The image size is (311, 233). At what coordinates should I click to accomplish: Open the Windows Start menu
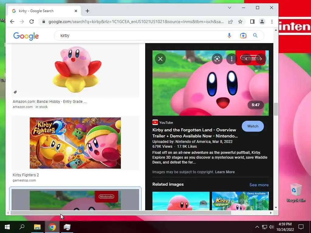7,227
